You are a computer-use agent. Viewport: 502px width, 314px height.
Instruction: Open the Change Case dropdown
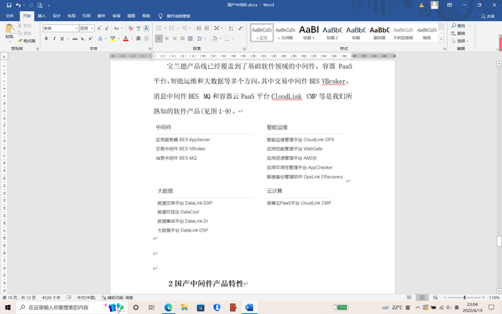point(118,28)
